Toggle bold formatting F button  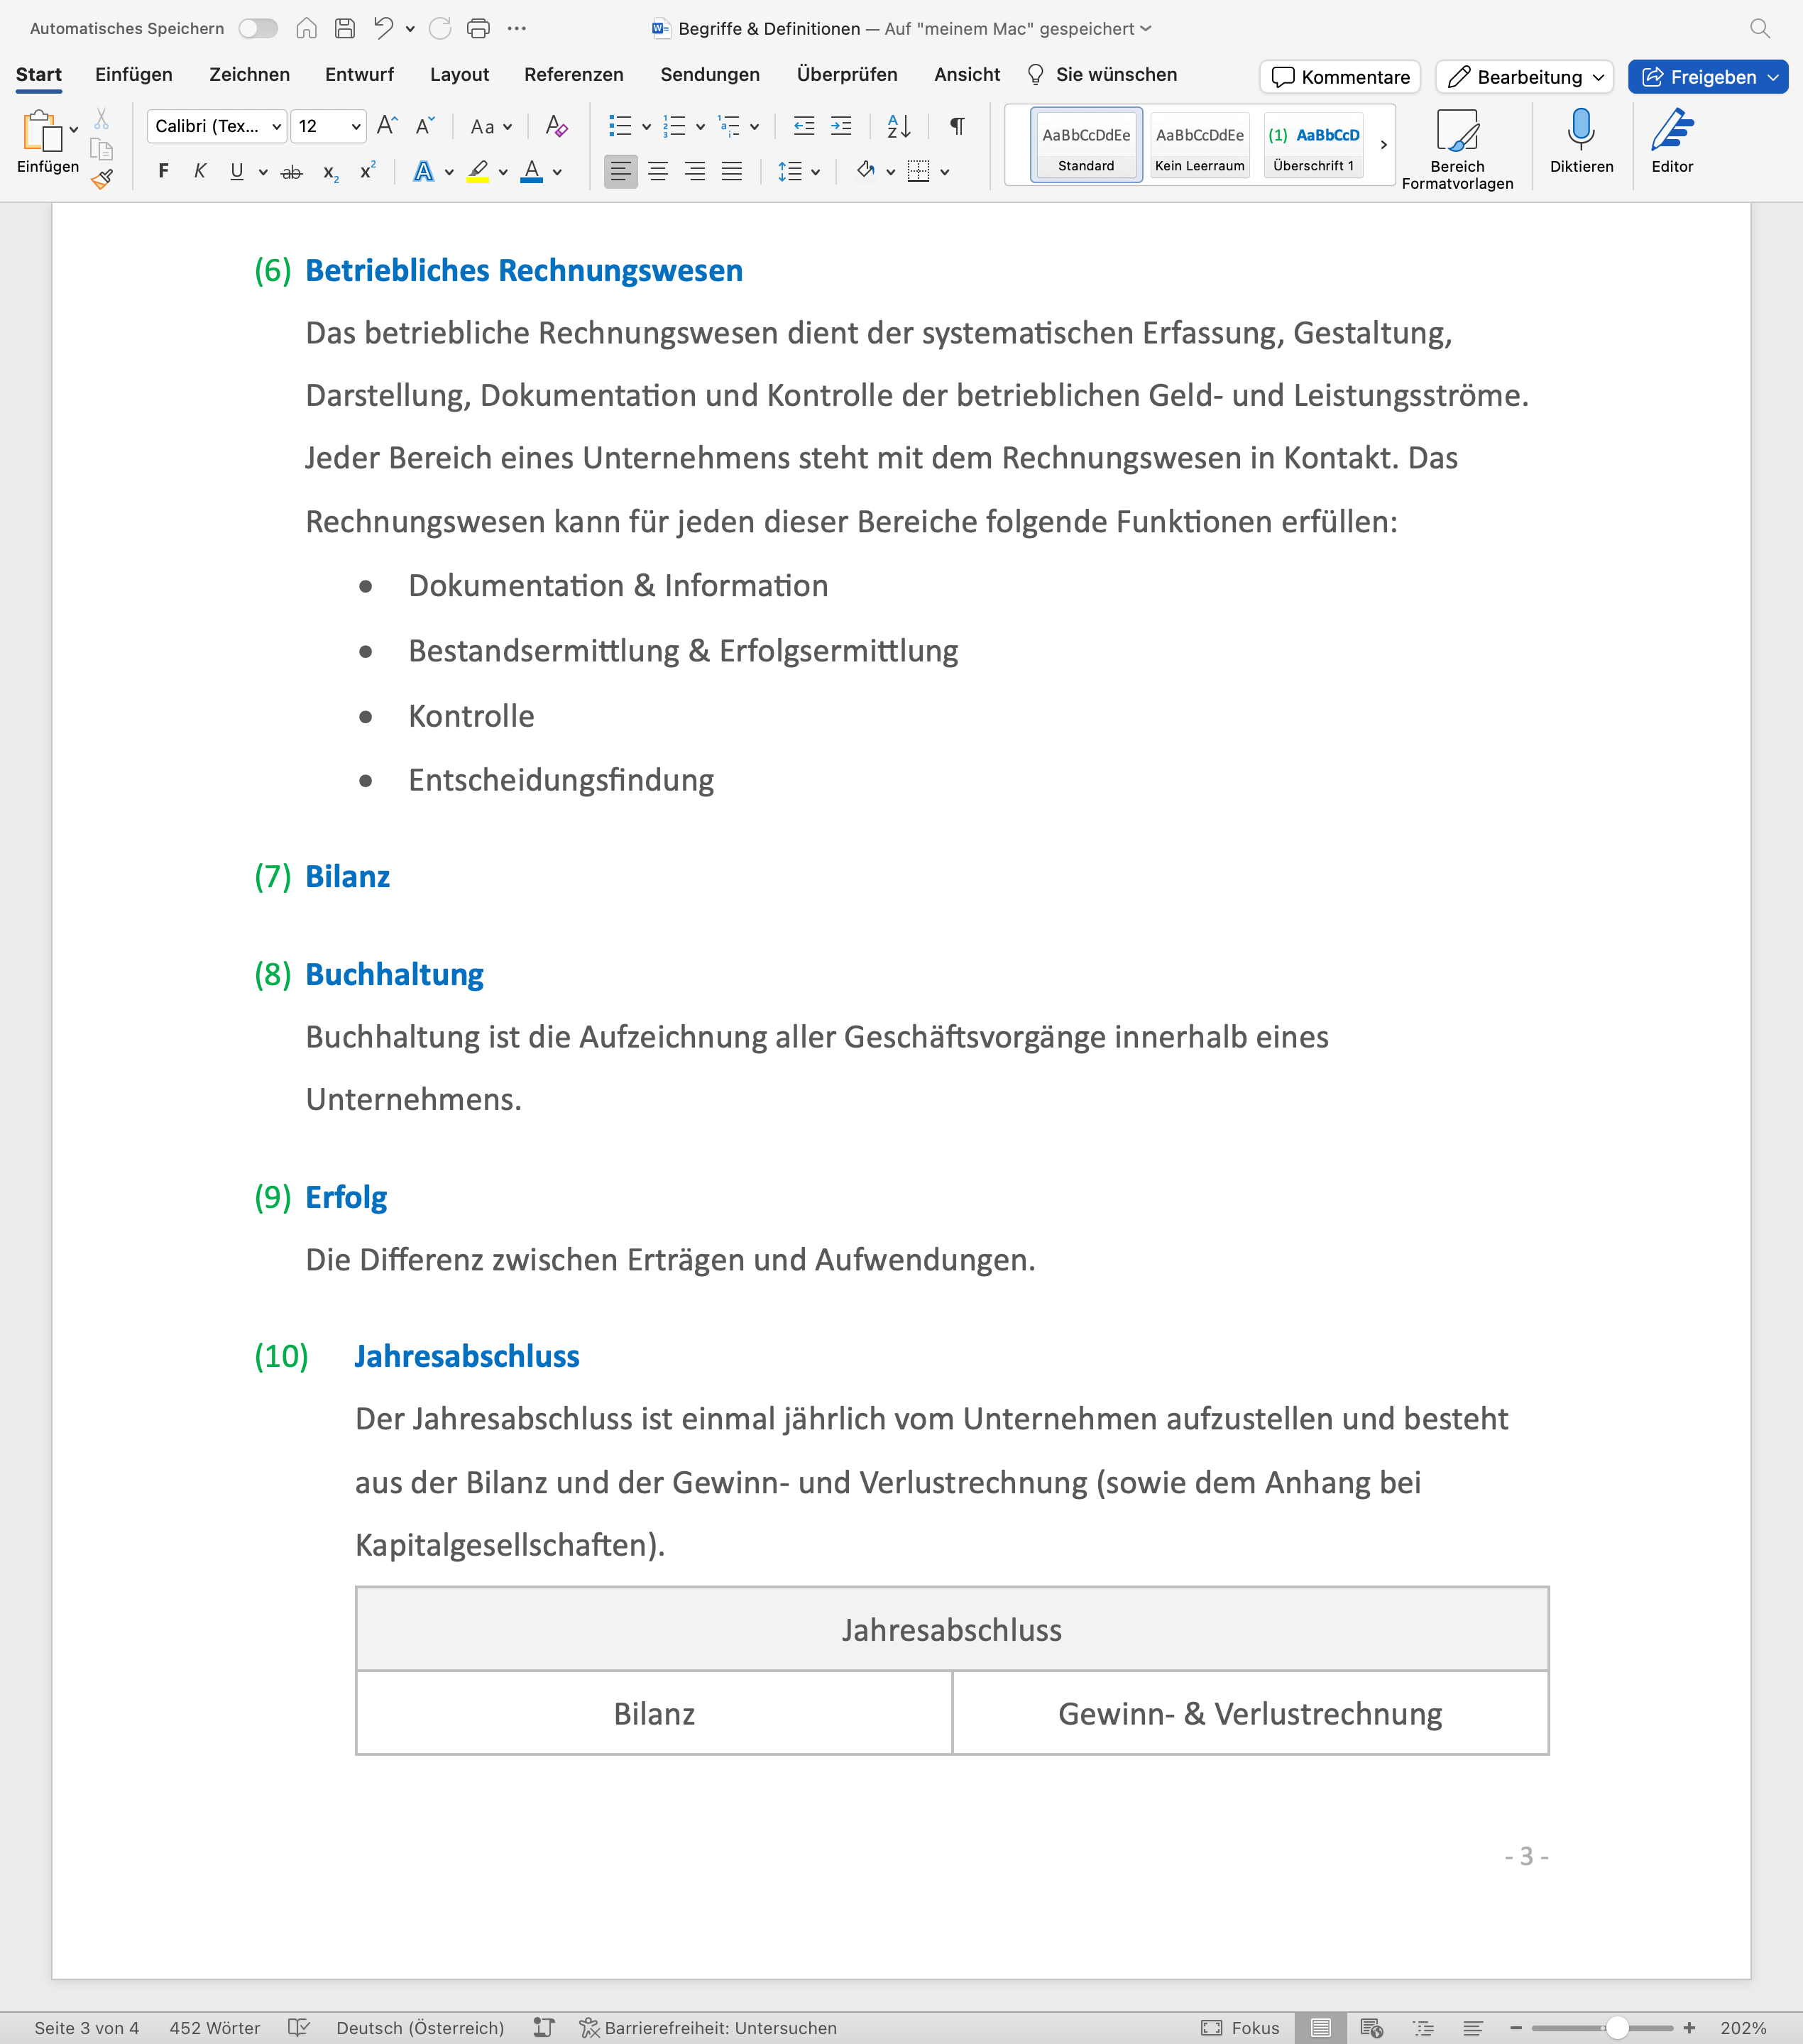tap(163, 172)
